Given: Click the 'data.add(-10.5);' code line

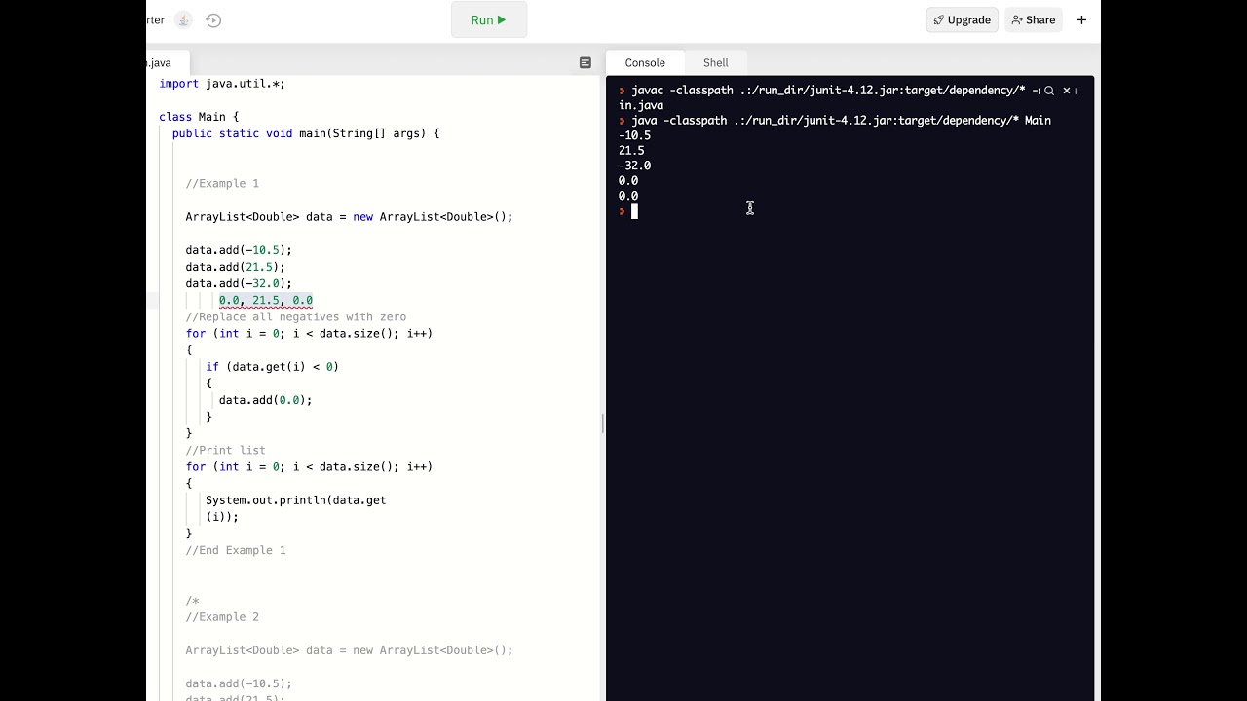Looking at the screenshot, I should coord(239,250).
